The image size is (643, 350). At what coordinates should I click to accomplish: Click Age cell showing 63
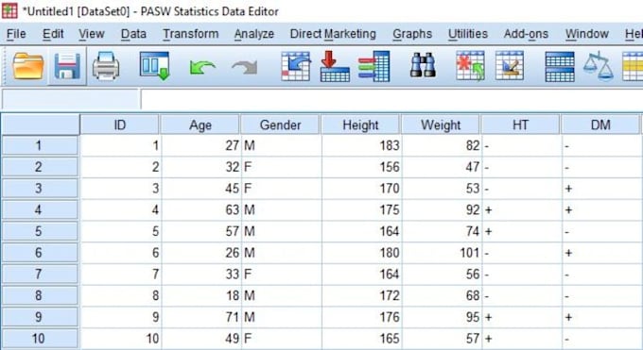[x=200, y=210]
